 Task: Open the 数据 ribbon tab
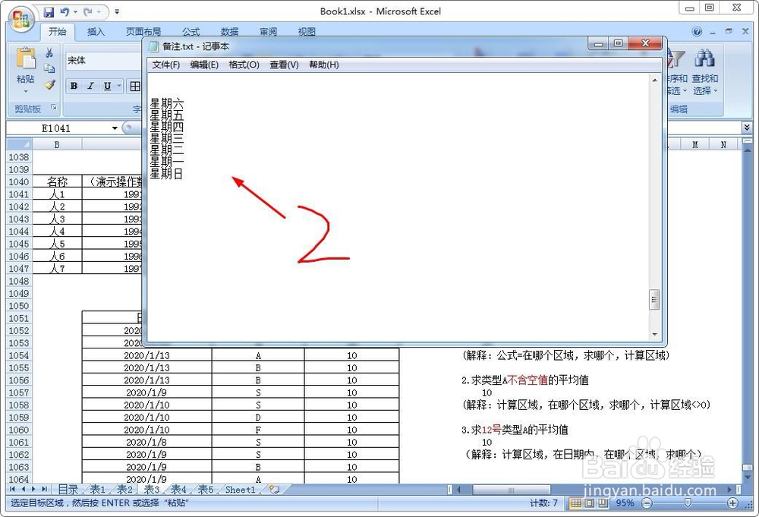[229, 32]
